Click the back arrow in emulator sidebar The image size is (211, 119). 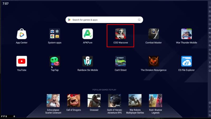(210, 107)
